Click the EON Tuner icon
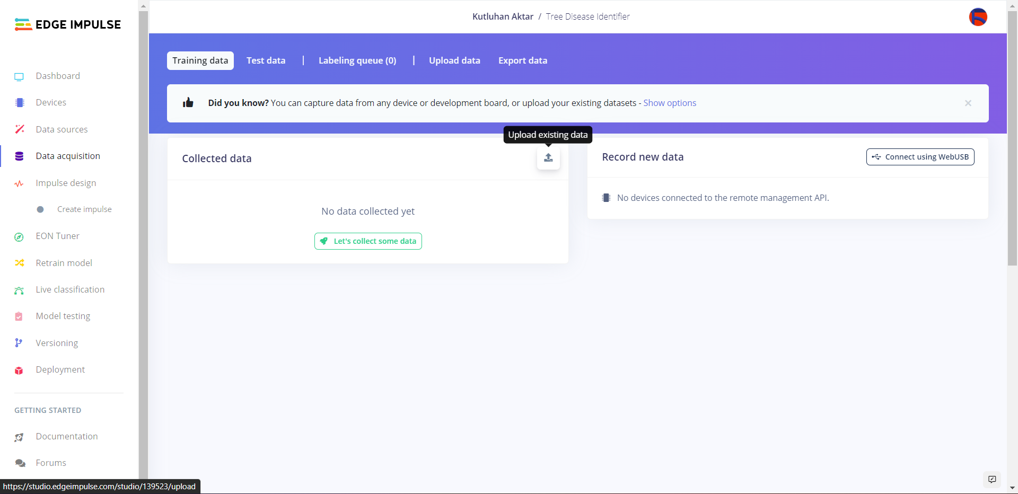This screenshot has height=494, width=1018. [19, 237]
